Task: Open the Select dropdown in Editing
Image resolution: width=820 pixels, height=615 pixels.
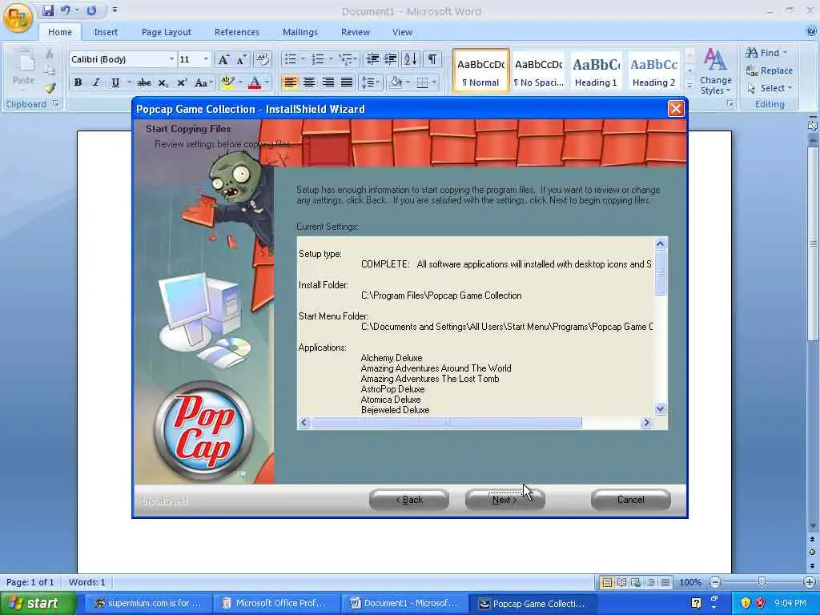Action: (770, 88)
